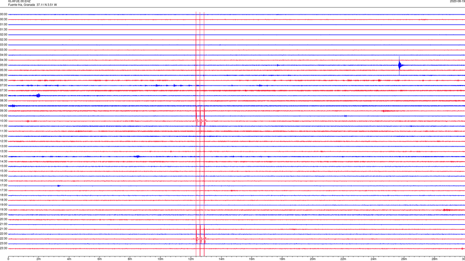Click the small blue burst on 08:00 trace

(38, 96)
